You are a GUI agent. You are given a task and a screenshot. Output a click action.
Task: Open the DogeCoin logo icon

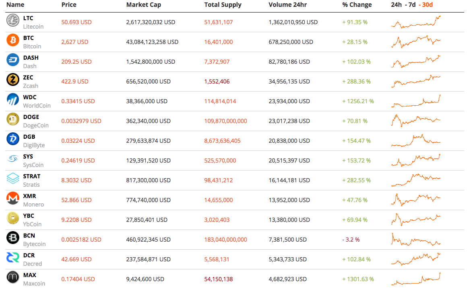coord(13,119)
